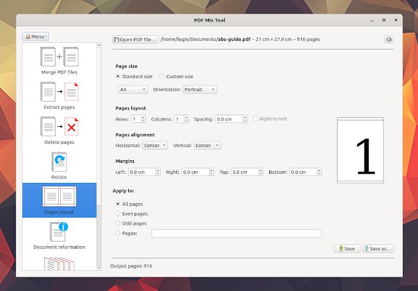Open the Menu dropdown button
This screenshot has height=291, width=418.
tap(35, 36)
